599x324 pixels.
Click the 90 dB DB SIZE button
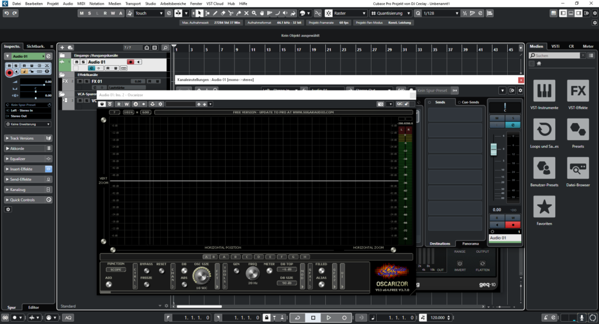(x=287, y=283)
